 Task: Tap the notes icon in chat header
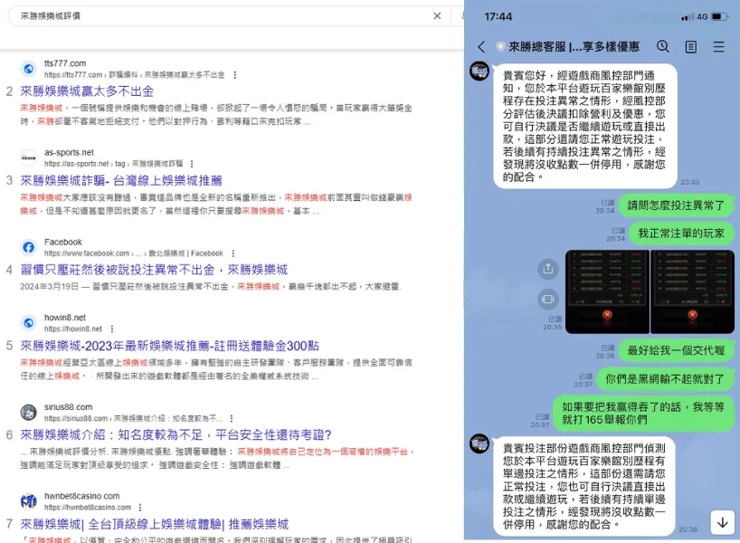tap(691, 47)
